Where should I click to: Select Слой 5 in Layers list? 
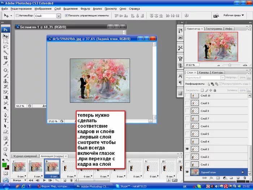coord(219,134)
